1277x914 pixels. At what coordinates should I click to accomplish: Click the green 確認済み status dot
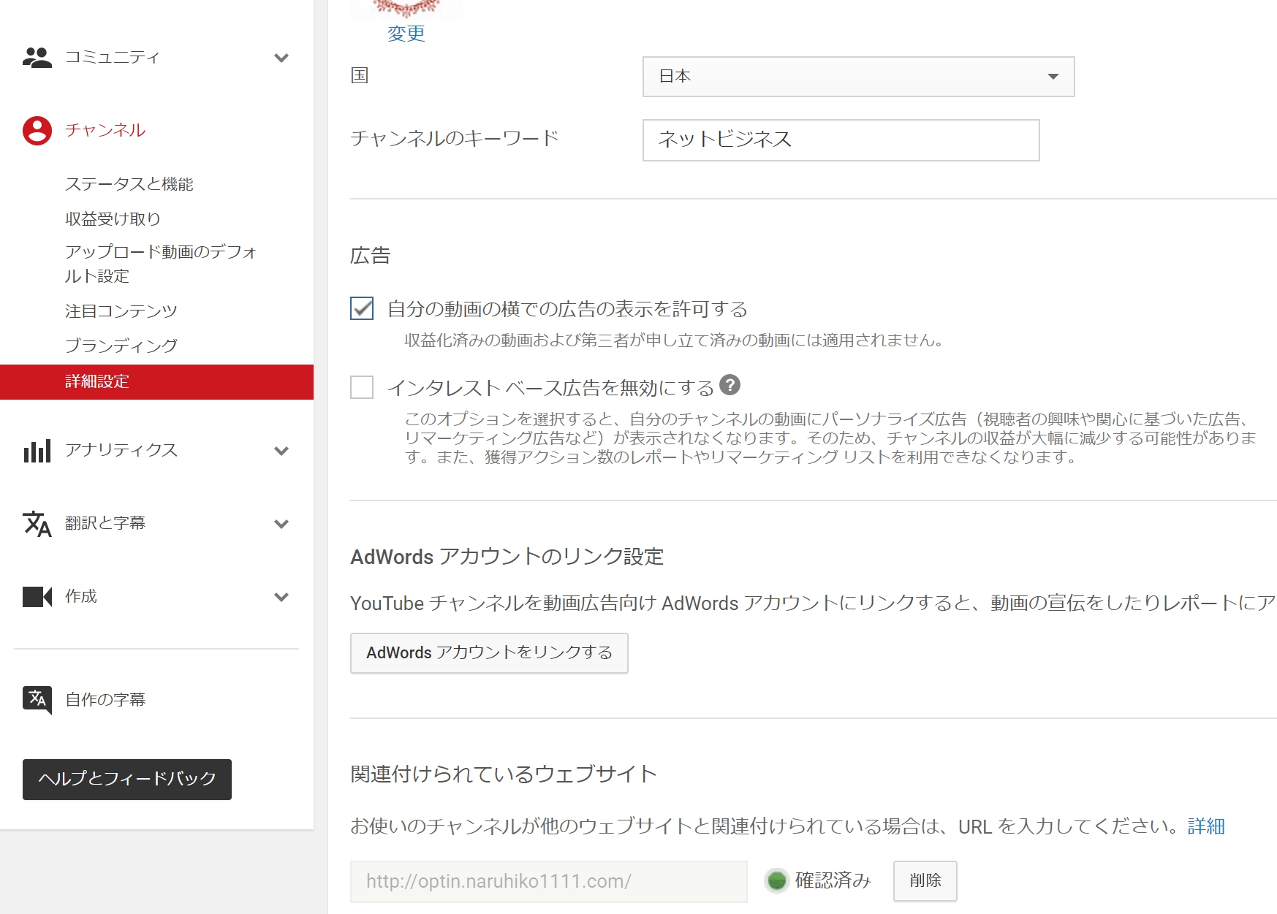click(777, 881)
